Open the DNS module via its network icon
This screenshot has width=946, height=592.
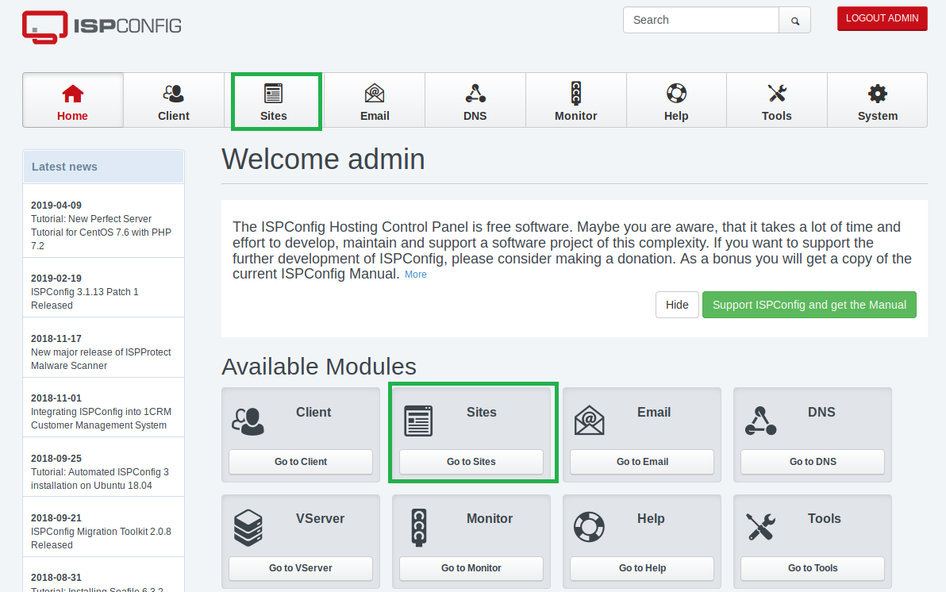click(475, 94)
